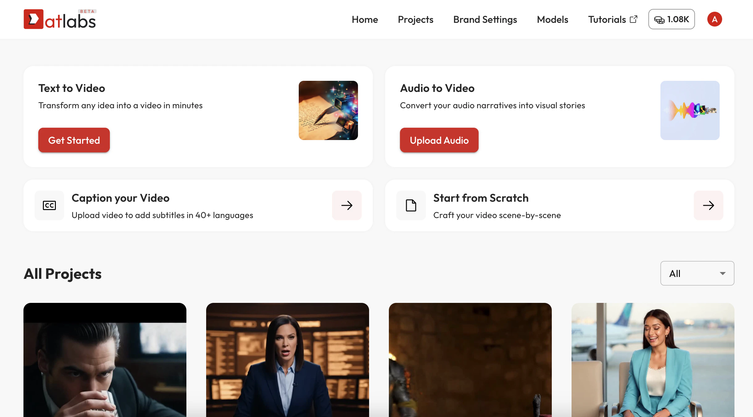Open the user avatar profile icon

coord(714,19)
